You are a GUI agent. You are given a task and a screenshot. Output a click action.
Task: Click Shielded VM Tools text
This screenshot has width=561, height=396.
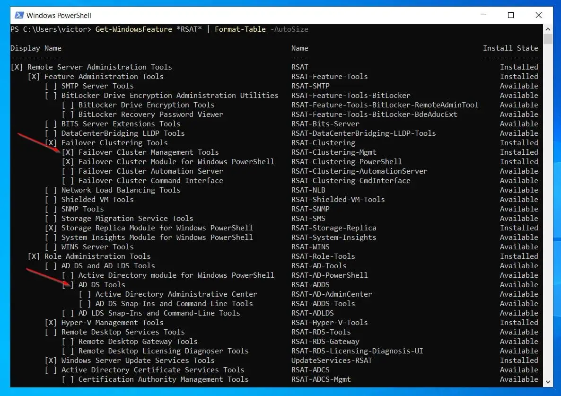(x=97, y=200)
